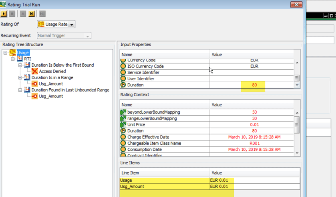
Task: Collapse the RTI tree node
Action: (13, 59)
